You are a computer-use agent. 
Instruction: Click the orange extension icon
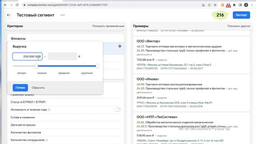pos(222,5)
